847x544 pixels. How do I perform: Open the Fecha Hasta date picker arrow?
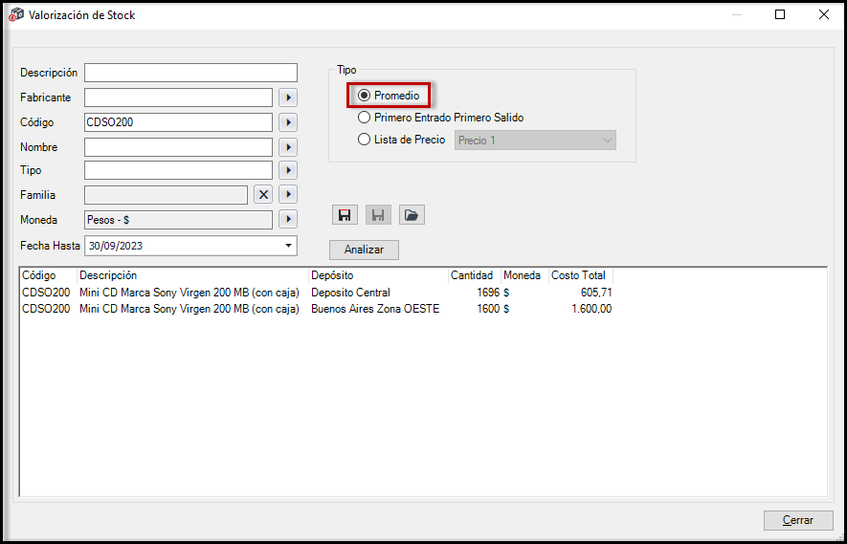[287, 246]
